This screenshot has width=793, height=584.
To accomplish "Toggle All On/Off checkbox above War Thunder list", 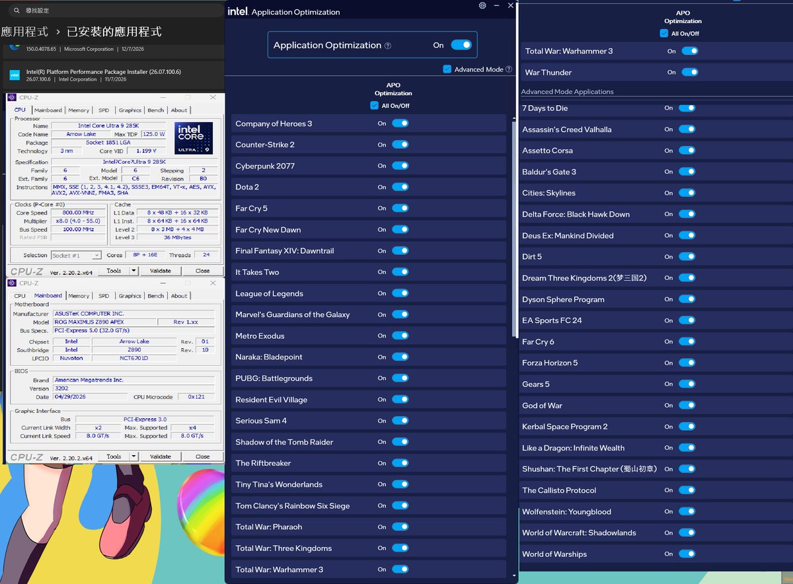I will pyautogui.click(x=664, y=33).
